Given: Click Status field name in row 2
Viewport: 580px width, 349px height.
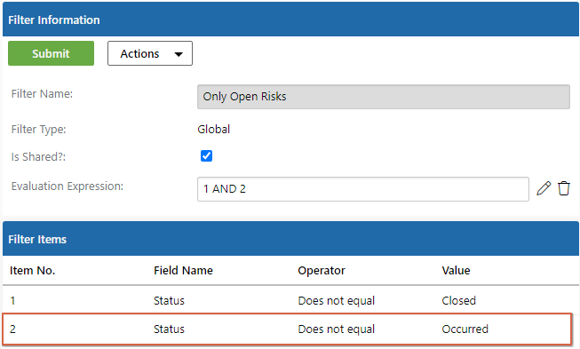Looking at the screenshot, I should (169, 329).
